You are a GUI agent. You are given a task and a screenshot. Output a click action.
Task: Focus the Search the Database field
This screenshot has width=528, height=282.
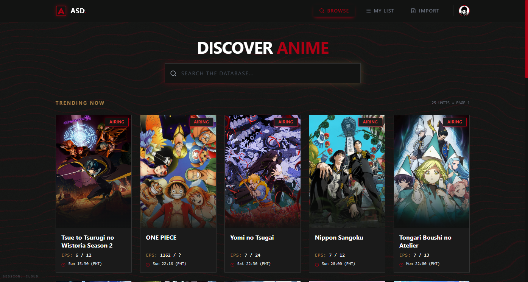(x=262, y=73)
